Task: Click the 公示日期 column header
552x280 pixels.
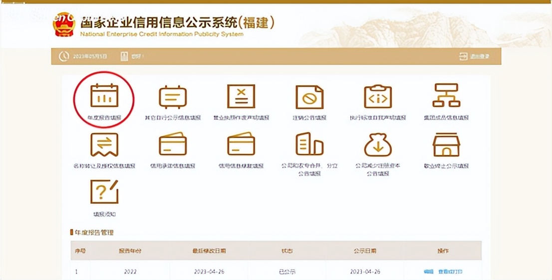Action: click(365, 251)
